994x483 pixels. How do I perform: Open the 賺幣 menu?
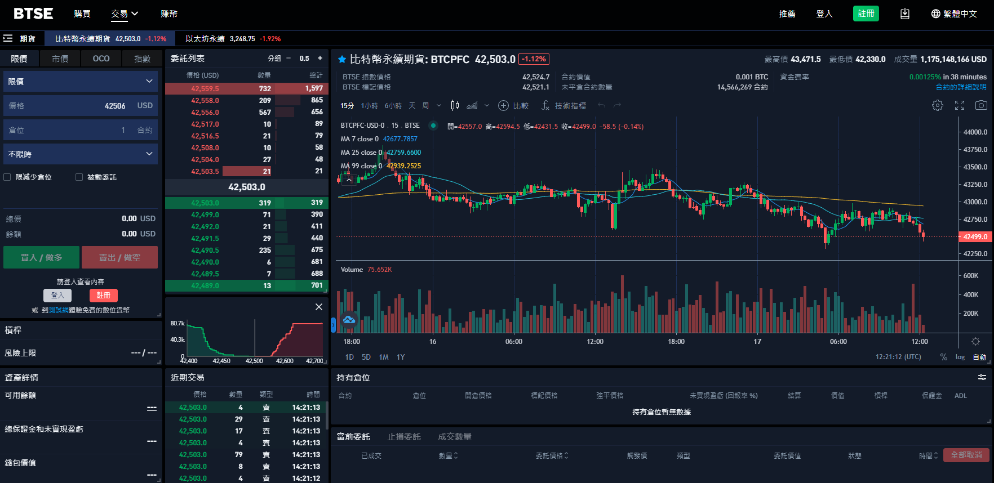(169, 14)
